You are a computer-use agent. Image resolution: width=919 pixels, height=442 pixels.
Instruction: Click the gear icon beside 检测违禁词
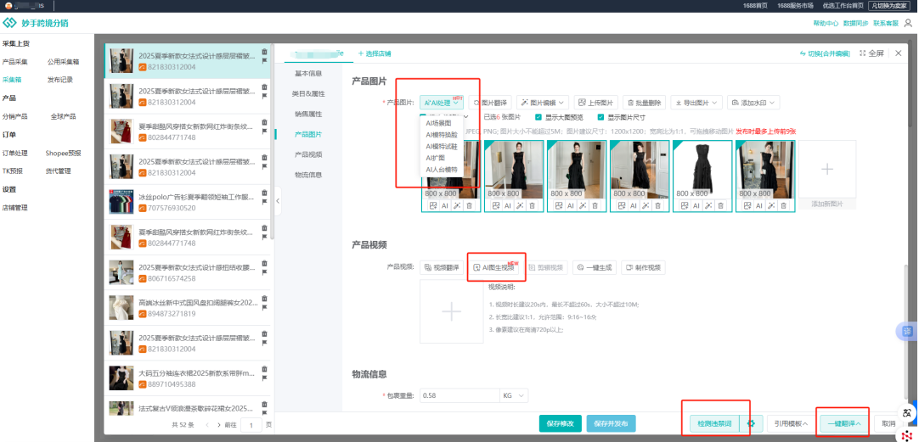749,422
